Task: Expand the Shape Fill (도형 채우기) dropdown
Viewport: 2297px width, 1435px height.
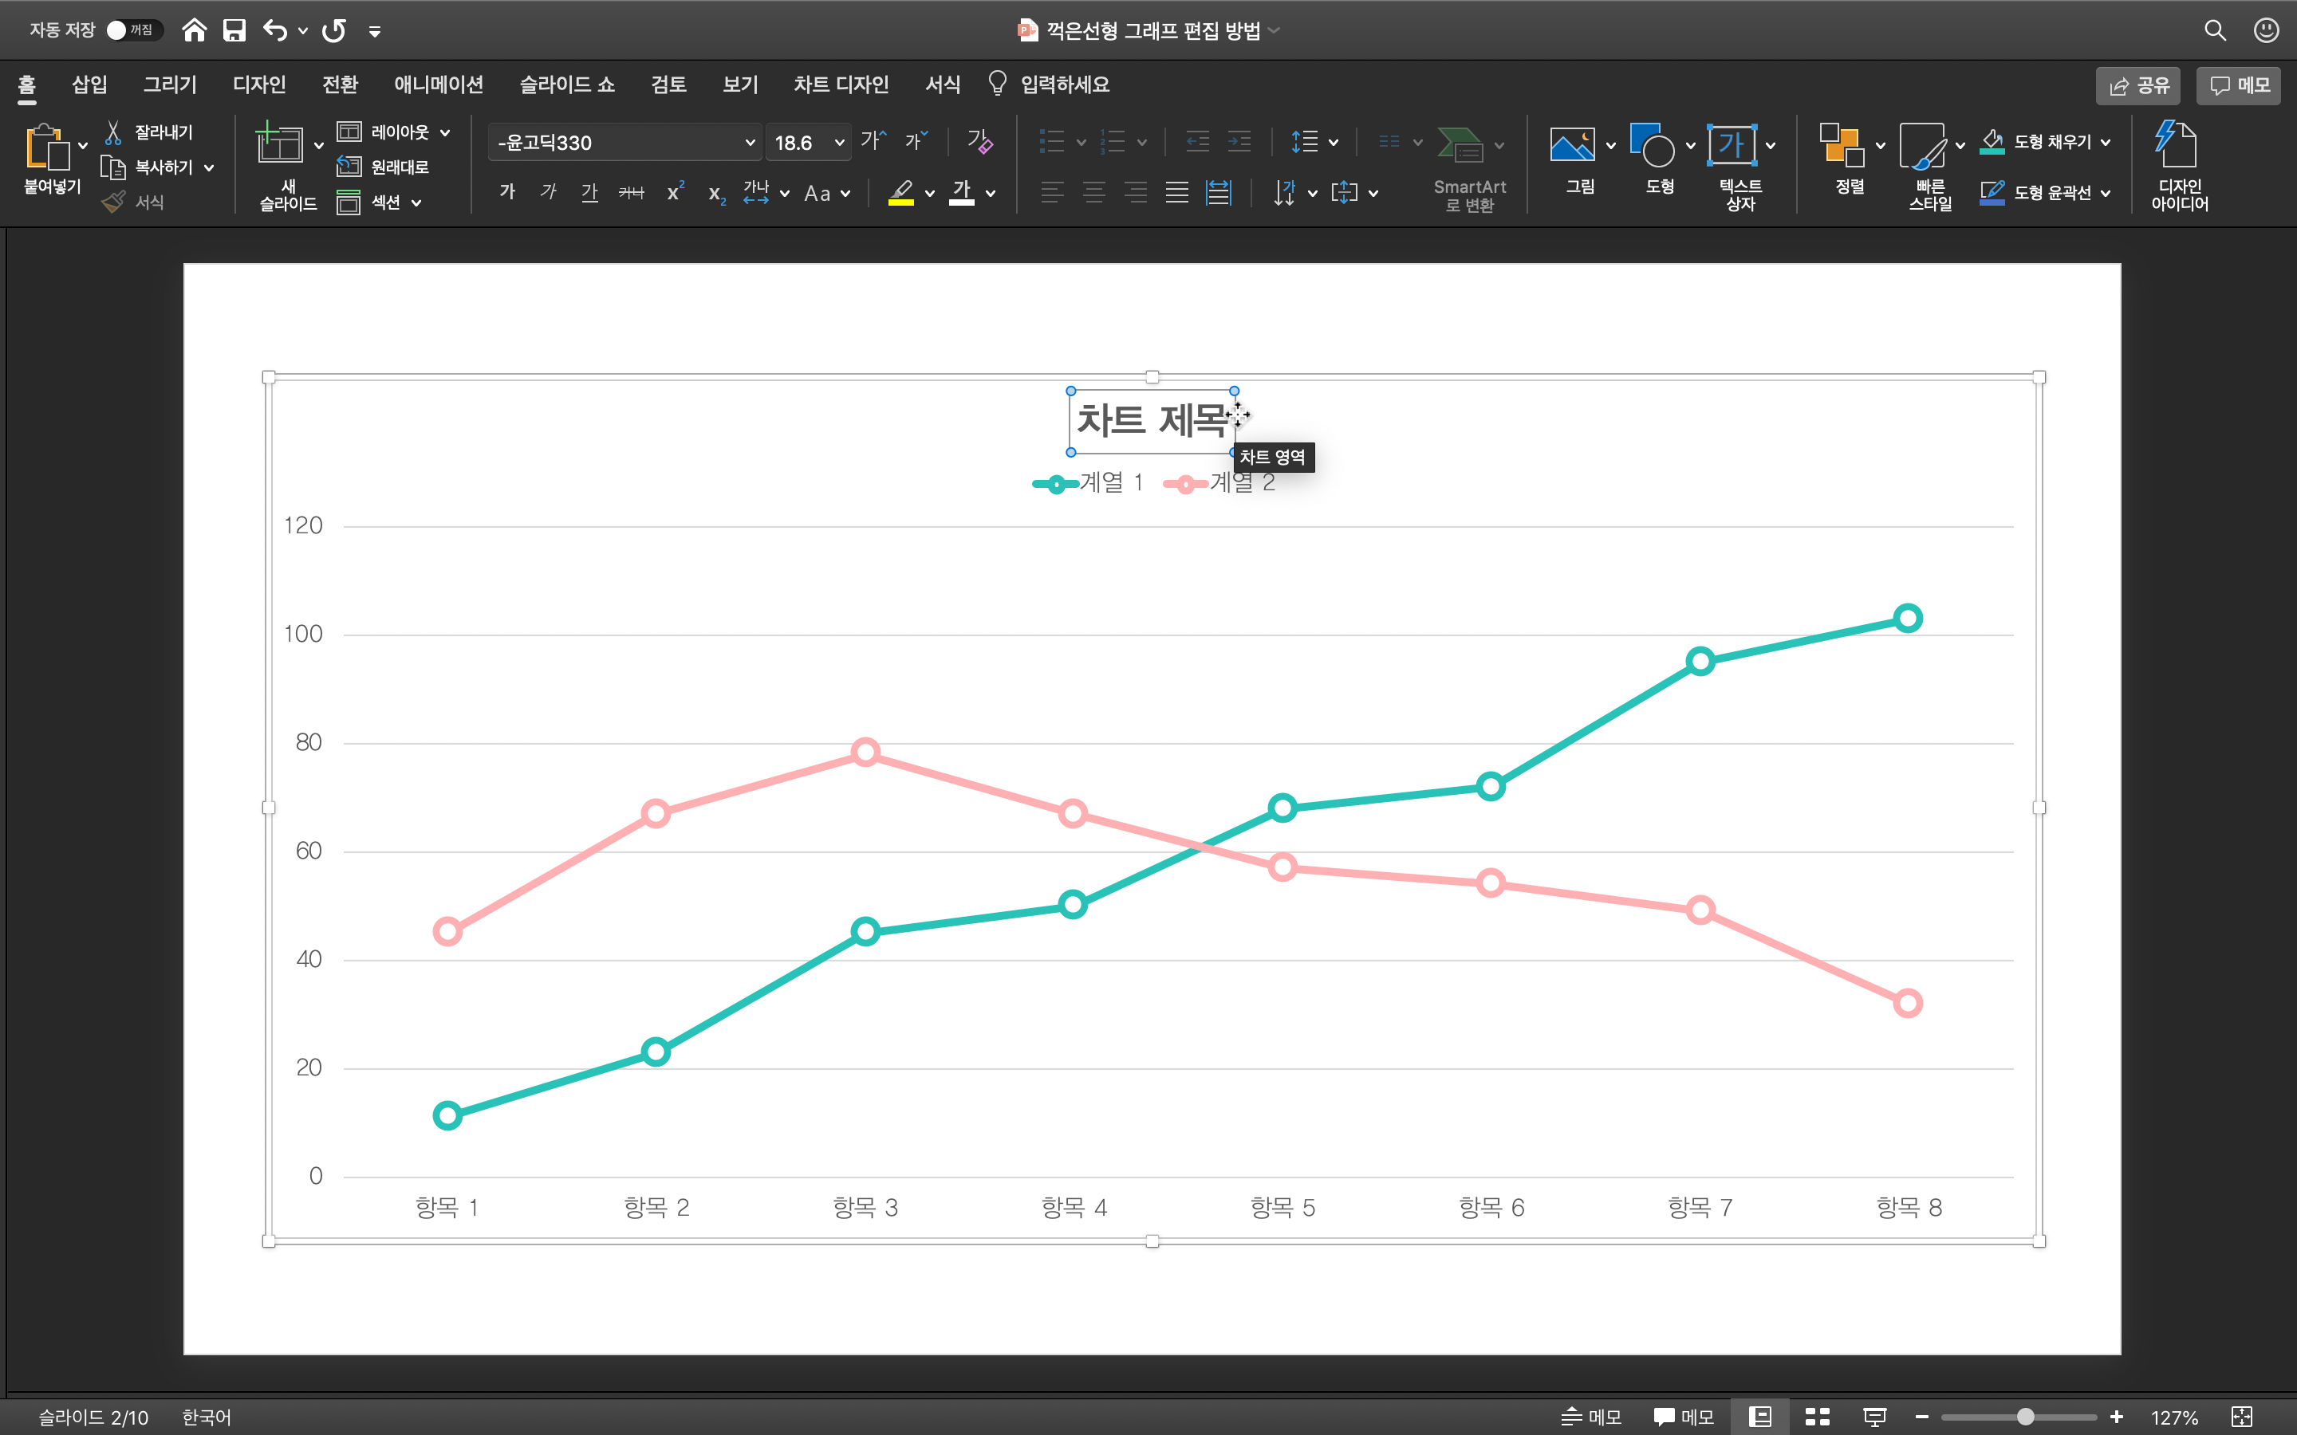Action: pos(2106,143)
